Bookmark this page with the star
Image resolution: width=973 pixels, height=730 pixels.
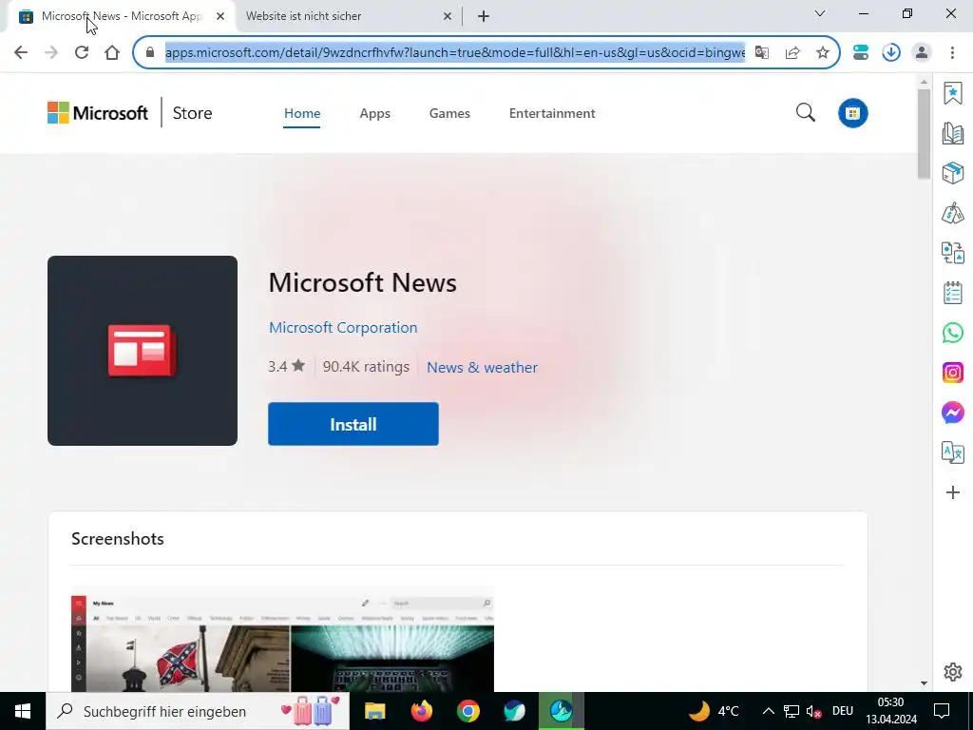(823, 52)
